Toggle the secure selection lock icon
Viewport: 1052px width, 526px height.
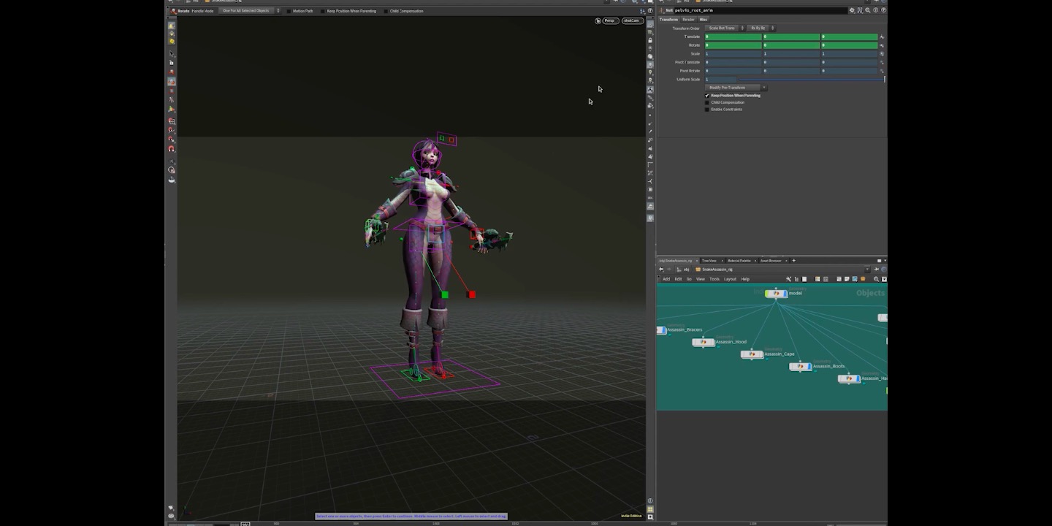[172, 62]
